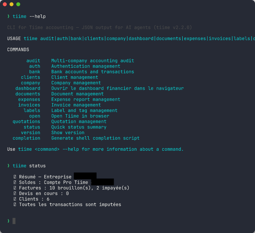The height and width of the screenshot is (233, 255).
Task: Click the red close window button
Action: (x=5, y=4)
